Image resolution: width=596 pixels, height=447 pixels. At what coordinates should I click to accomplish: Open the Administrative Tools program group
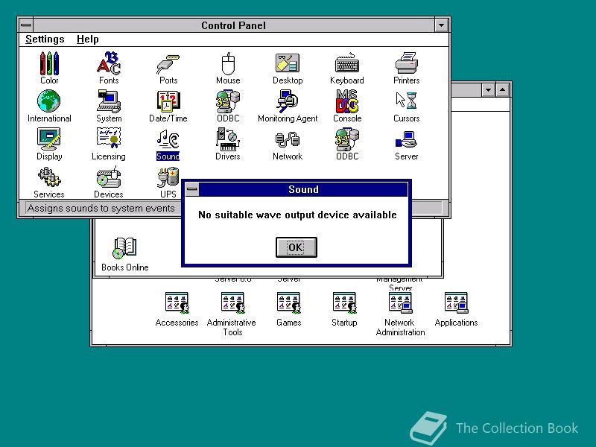click(x=232, y=314)
